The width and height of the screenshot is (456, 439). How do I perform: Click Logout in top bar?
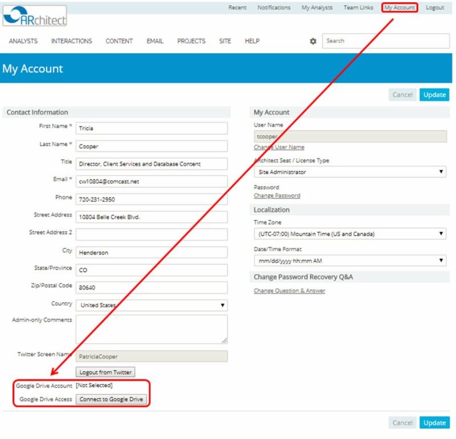pyautogui.click(x=435, y=7)
